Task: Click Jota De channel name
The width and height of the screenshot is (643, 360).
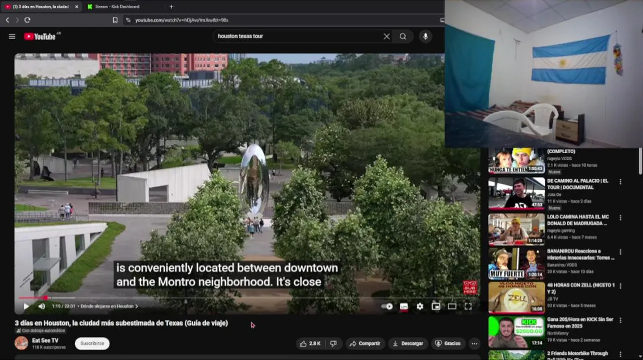Action: [x=554, y=194]
